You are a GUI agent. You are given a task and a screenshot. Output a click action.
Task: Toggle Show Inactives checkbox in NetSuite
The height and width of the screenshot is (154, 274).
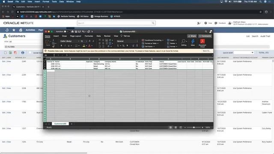tap(30, 53)
